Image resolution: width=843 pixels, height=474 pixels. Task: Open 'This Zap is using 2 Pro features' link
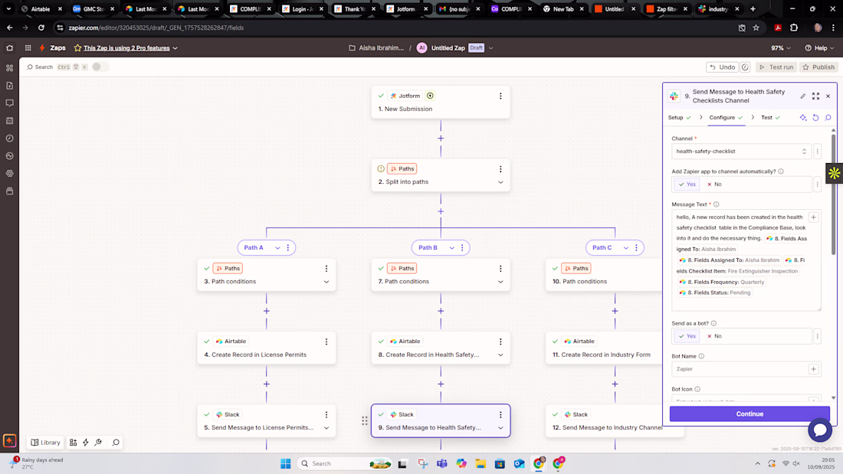(x=126, y=47)
